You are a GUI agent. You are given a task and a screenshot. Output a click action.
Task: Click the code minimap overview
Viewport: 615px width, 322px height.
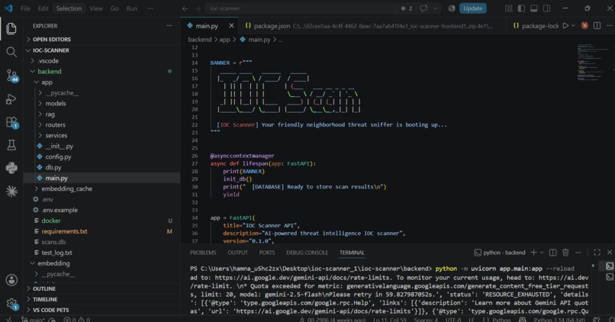pyautogui.click(x=592, y=62)
